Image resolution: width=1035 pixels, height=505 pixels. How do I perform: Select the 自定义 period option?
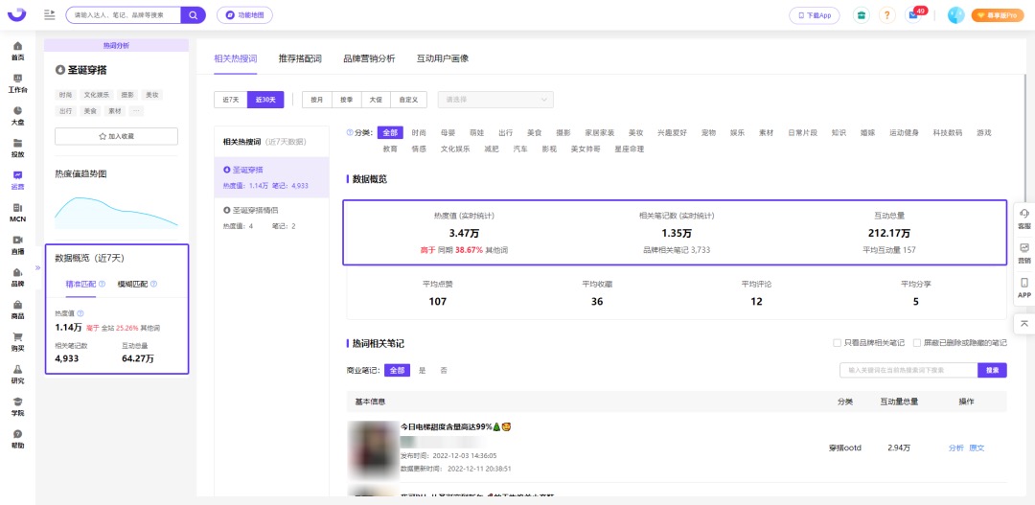(x=408, y=100)
